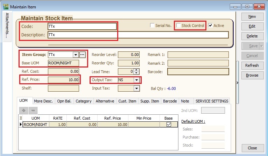Open the Input Tax dropdown
Screen dimensions: 268x156
pos(136,88)
